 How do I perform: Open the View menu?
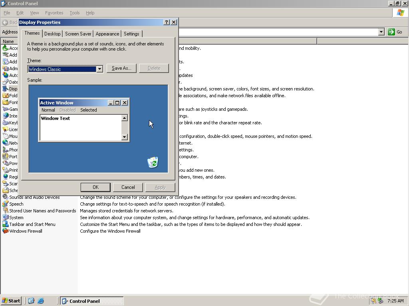34,13
